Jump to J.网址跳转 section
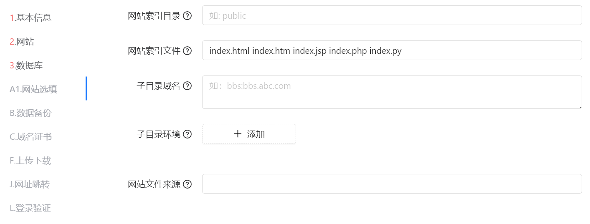The image size is (590, 224). tap(30, 184)
